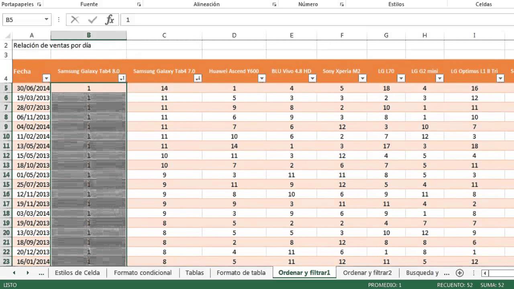Select column C header
The width and height of the screenshot is (514, 289).
164,35
